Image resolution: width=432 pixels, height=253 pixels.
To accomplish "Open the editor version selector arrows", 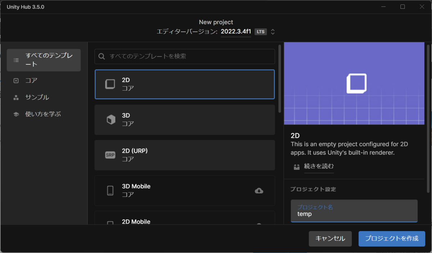I will [273, 32].
